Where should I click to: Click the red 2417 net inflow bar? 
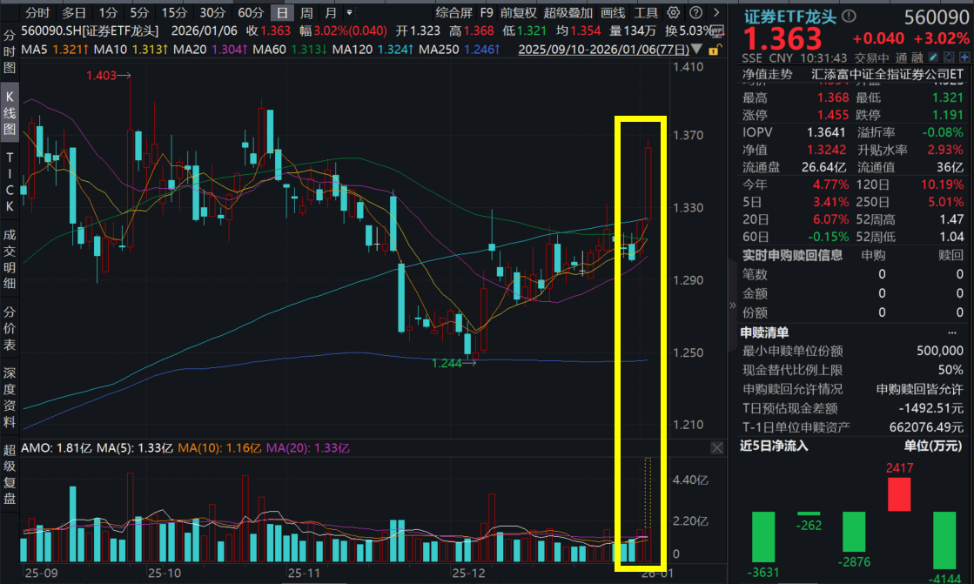click(x=898, y=494)
